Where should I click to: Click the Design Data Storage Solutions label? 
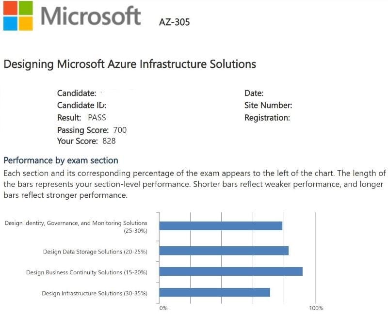click(x=95, y=252)
